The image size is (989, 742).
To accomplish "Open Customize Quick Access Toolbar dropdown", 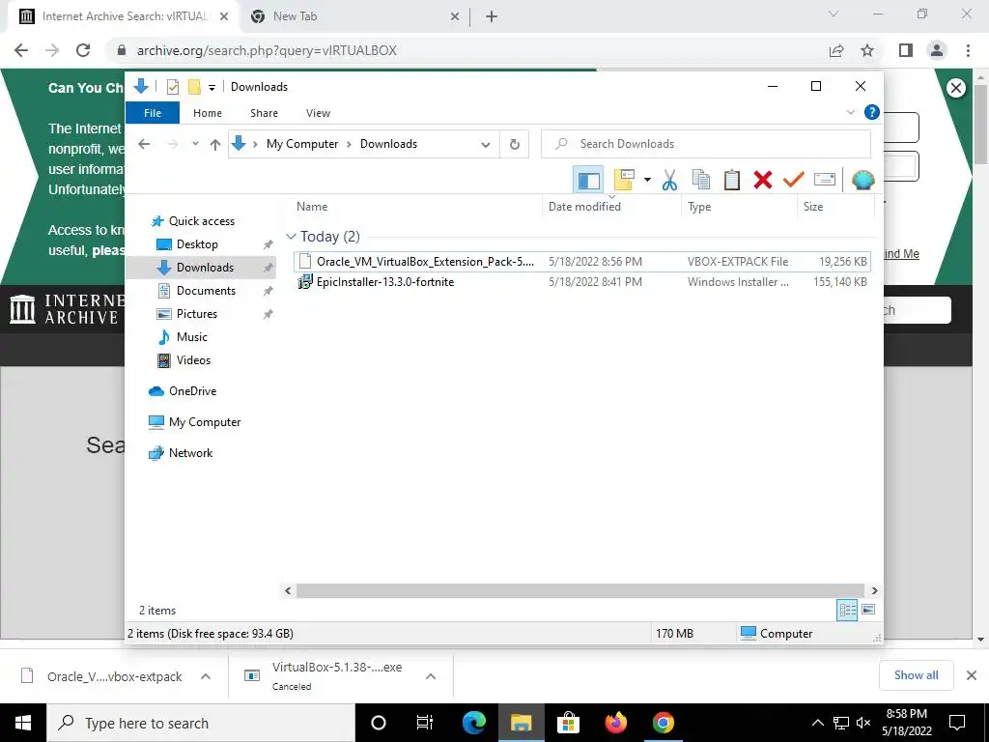I will pyautogui.click(x=212, y=88).
